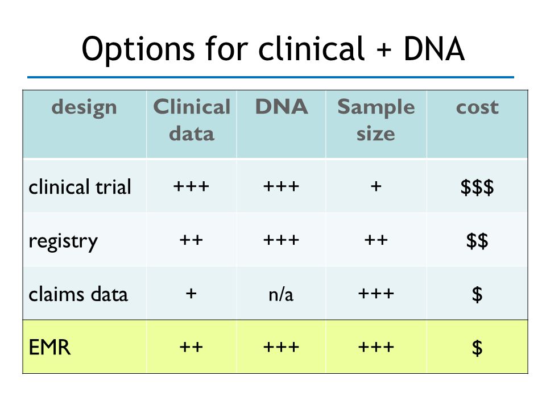The image size is (546, 409).
Task: Click the '+++' DNA cell in EMR row
Action: click(281, 347)
